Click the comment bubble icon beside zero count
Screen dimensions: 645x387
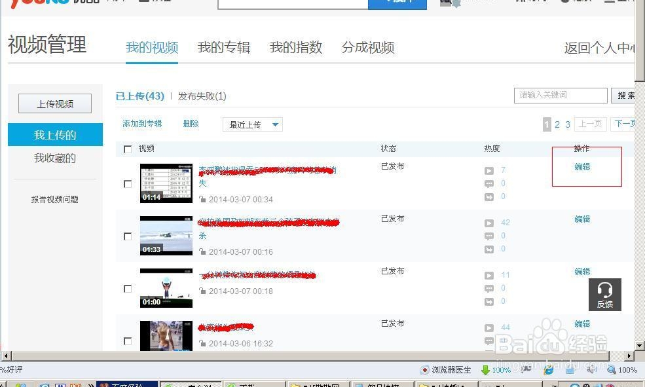click(489, 183)
